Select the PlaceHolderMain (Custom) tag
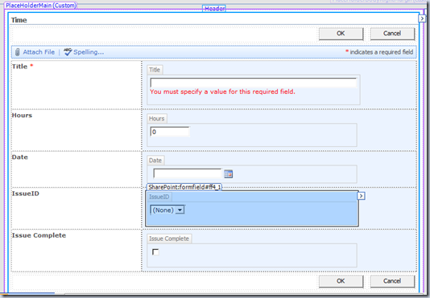 40,5
